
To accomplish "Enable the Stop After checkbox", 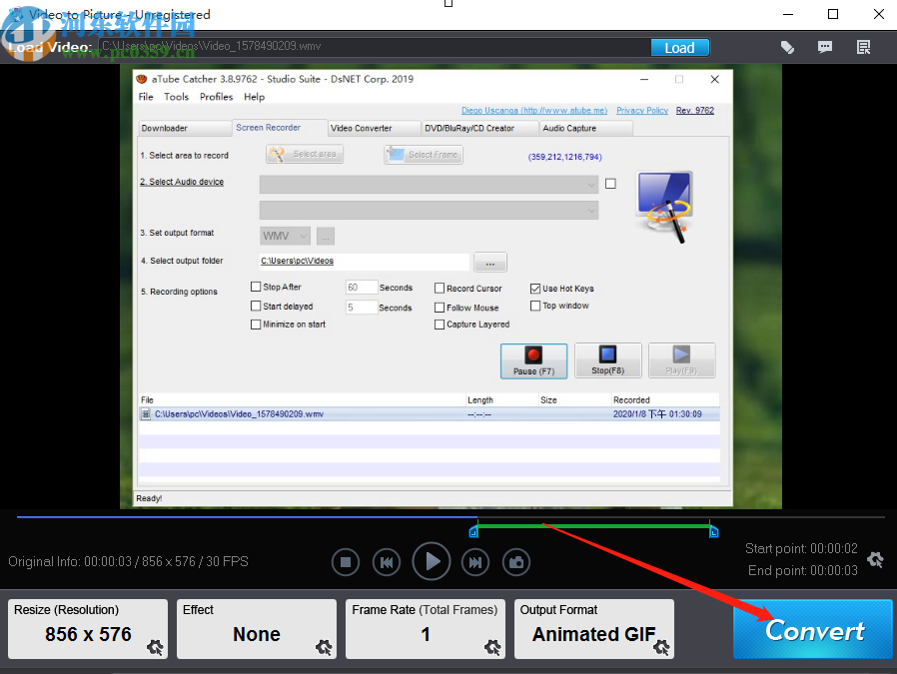I will [x=256, y=287].
